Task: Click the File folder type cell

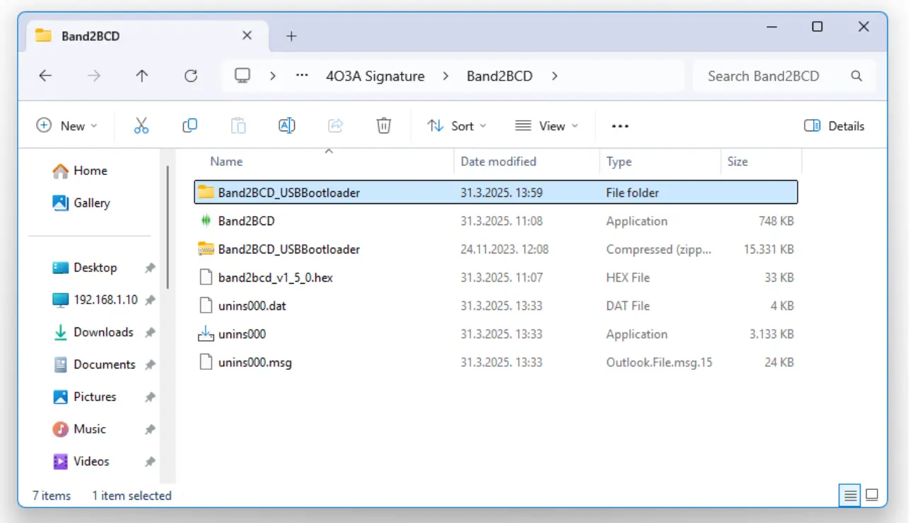Action: click(x=632, y=192)
